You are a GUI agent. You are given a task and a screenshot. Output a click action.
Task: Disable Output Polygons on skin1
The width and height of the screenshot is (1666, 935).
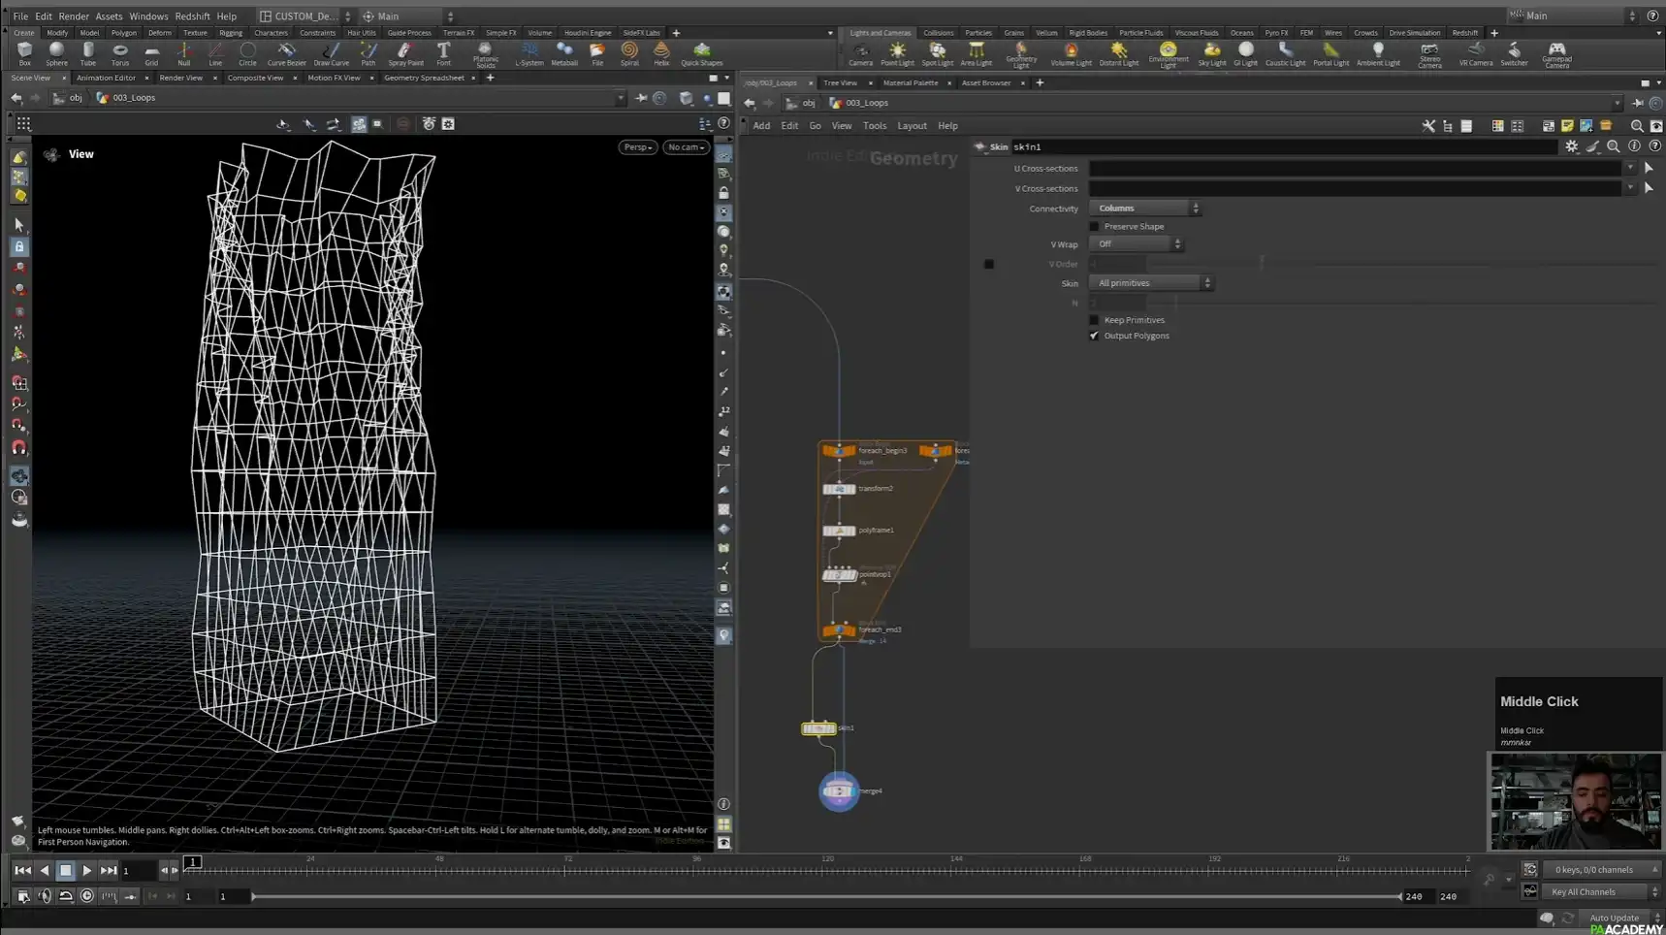(1094, 335)
